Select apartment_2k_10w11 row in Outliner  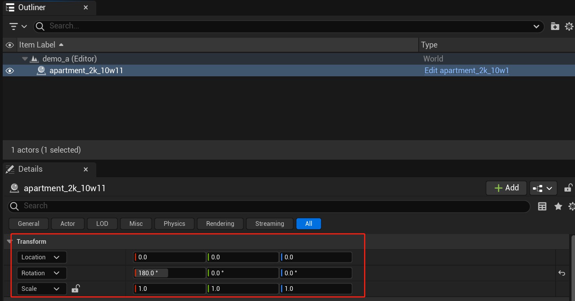288,70
